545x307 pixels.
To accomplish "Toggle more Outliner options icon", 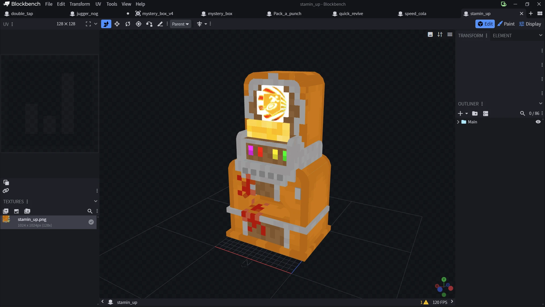I will point(486,113).
